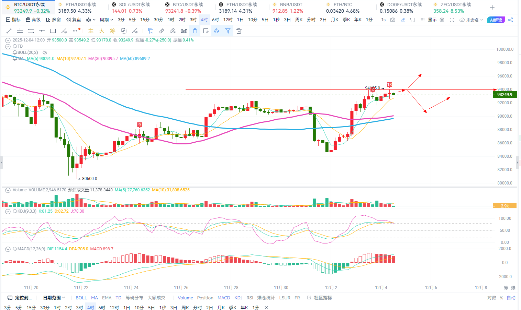Click the AI解读 button
Viewport: 521px width, 310px height.
coord(496,20)
